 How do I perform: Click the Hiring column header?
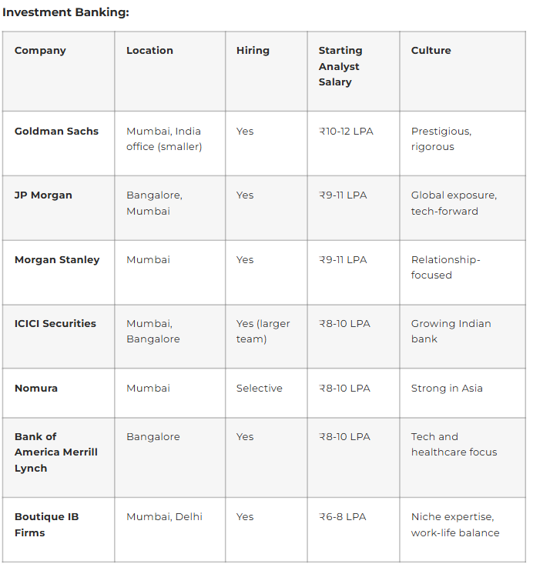(x=253, y=51)
